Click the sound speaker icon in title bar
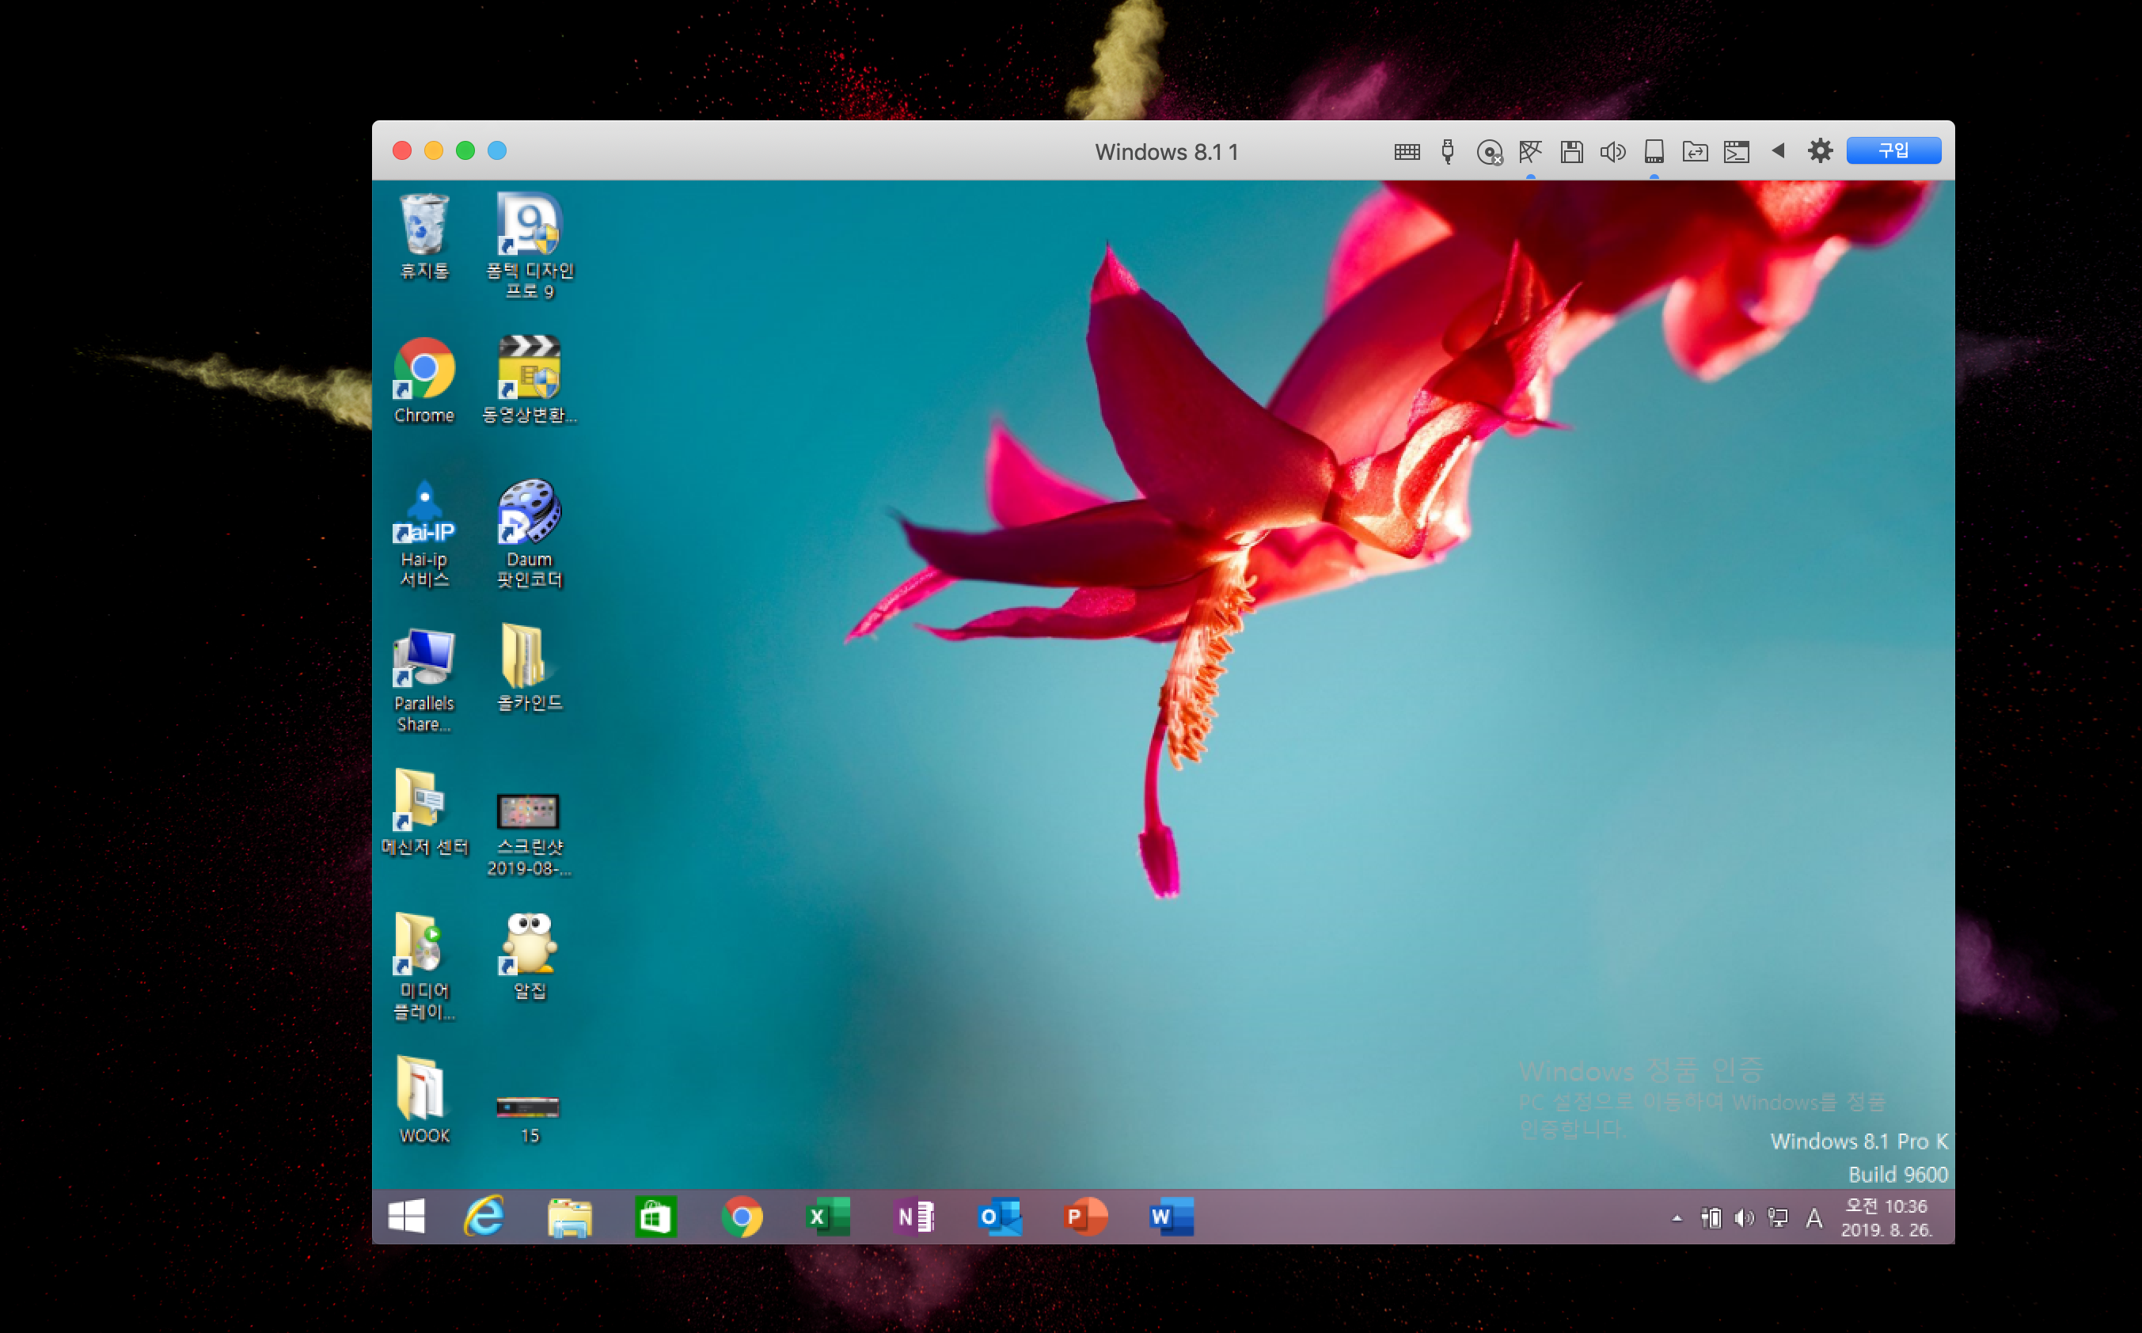 [x=1612, y=152]
